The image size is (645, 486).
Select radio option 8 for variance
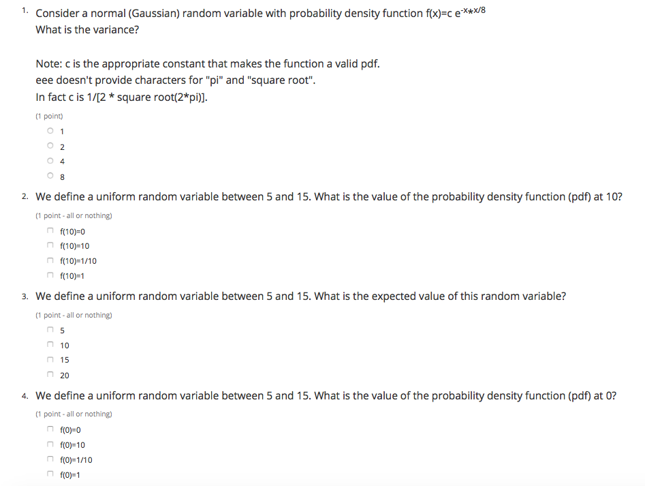coord(50,176)
